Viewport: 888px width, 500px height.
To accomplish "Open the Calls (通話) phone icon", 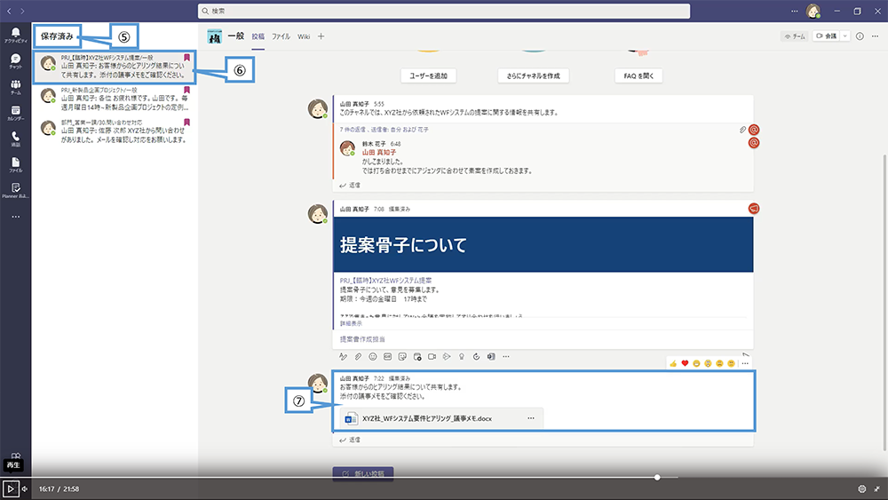I will [x=15, y=139].
